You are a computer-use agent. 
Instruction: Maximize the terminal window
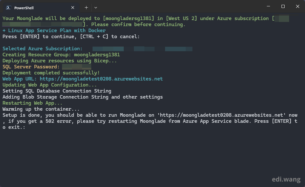283,6
